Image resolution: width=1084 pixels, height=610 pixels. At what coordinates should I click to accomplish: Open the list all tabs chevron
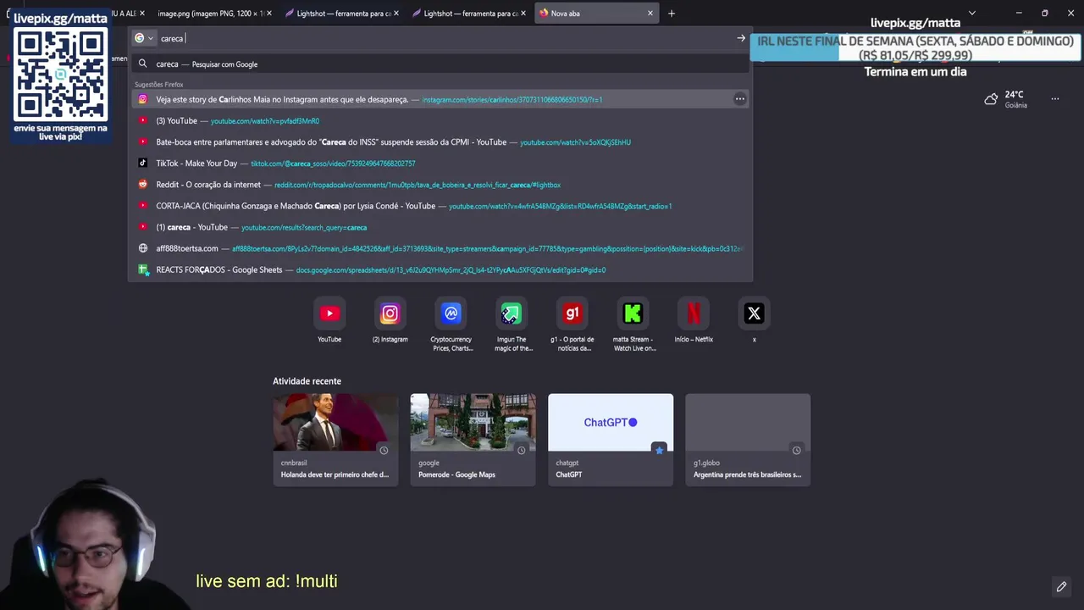point(972,14)
